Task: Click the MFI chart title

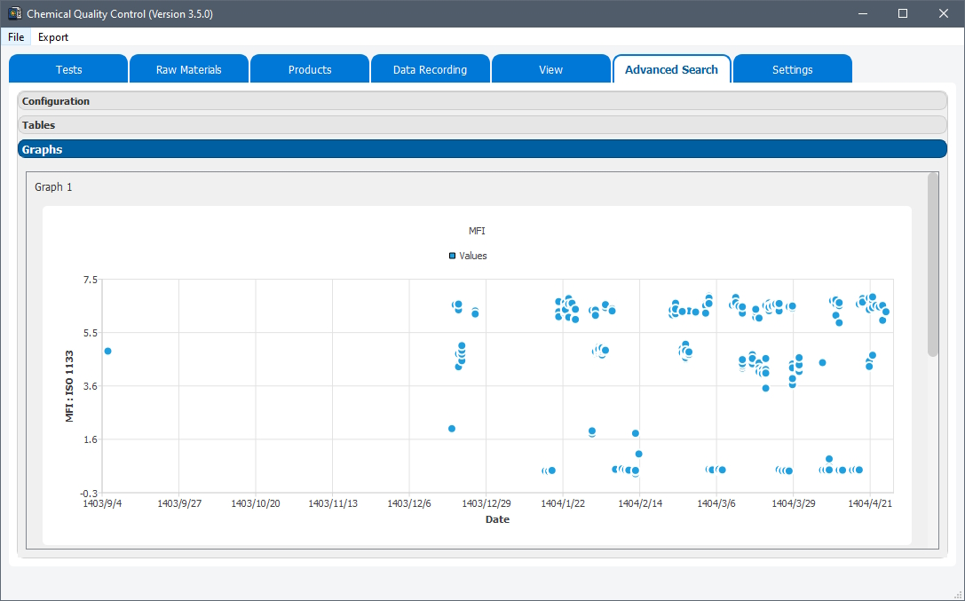Action: [477, 231]
